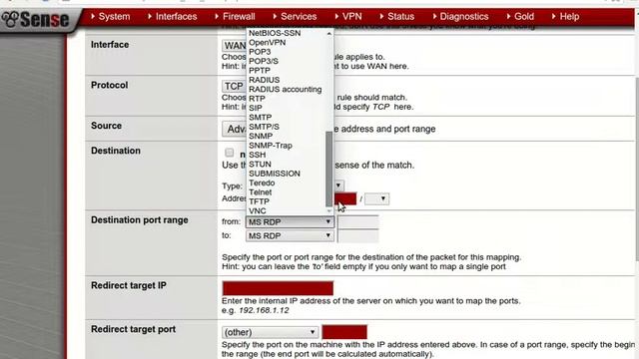This screenshot has height=359, width=639.
Task: Choose SMTP in the port list
Action: (260, 118)
